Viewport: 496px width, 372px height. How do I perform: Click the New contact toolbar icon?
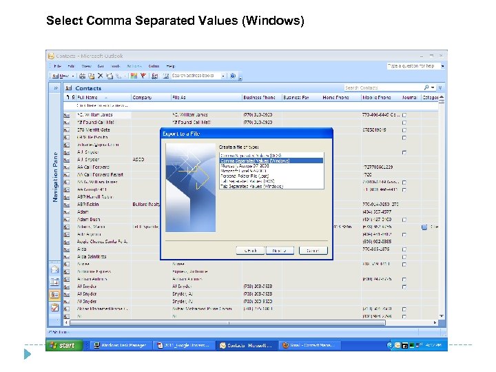56,76
